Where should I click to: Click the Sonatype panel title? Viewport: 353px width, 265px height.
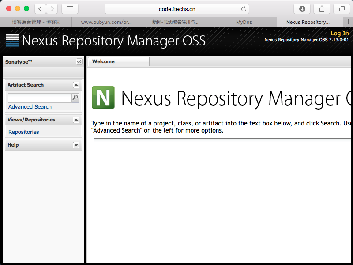tap(19, 62)
